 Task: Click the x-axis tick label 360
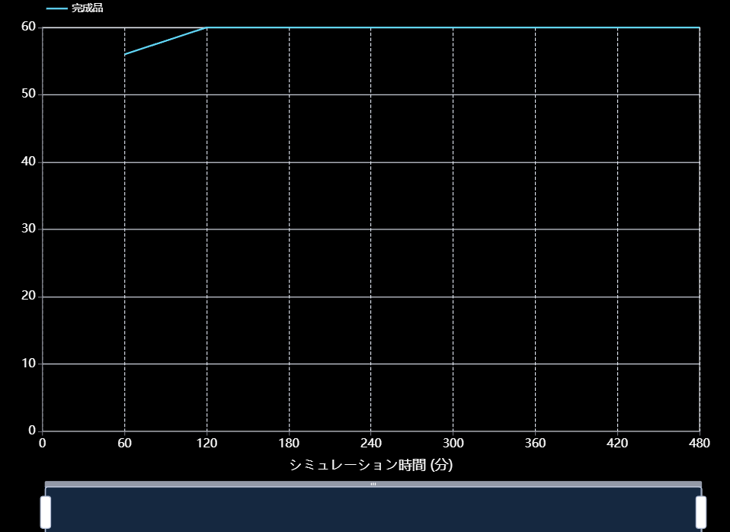point(535,444)
